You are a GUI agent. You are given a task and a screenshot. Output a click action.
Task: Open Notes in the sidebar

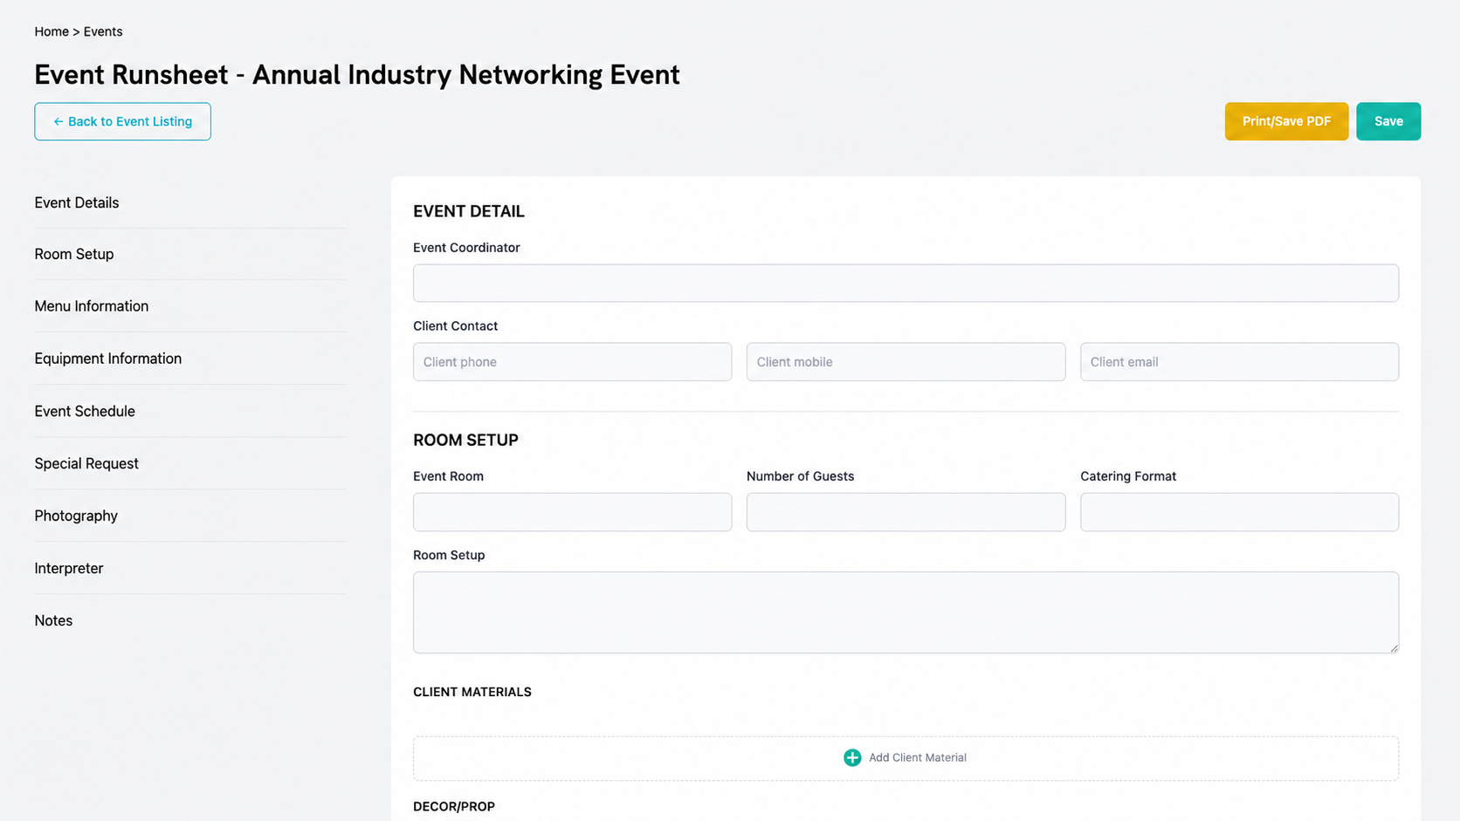(x=53, y=620)
